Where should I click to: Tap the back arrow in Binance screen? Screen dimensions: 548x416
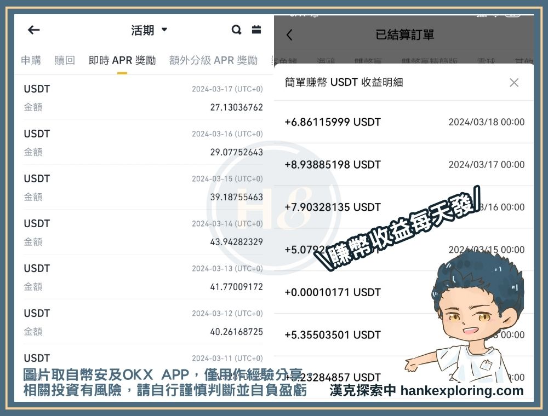coord(33,30)
